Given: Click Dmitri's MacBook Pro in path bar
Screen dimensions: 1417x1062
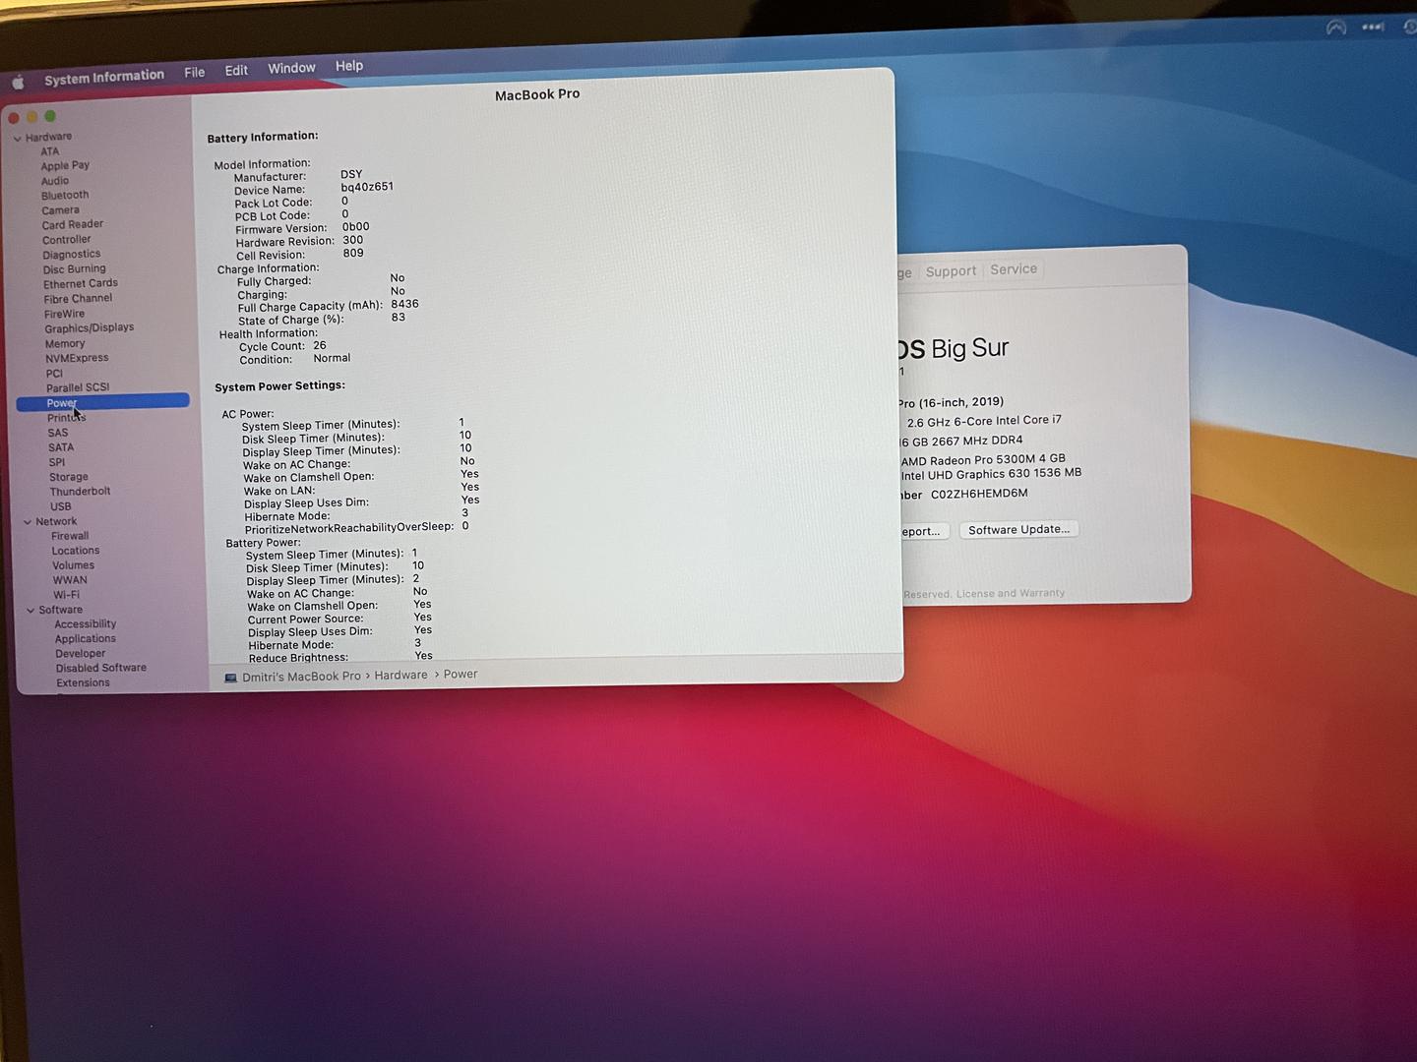Looking at the screenshot, I should point(301,677).
